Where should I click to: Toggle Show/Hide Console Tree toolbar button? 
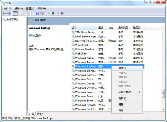tap(15, 13)
